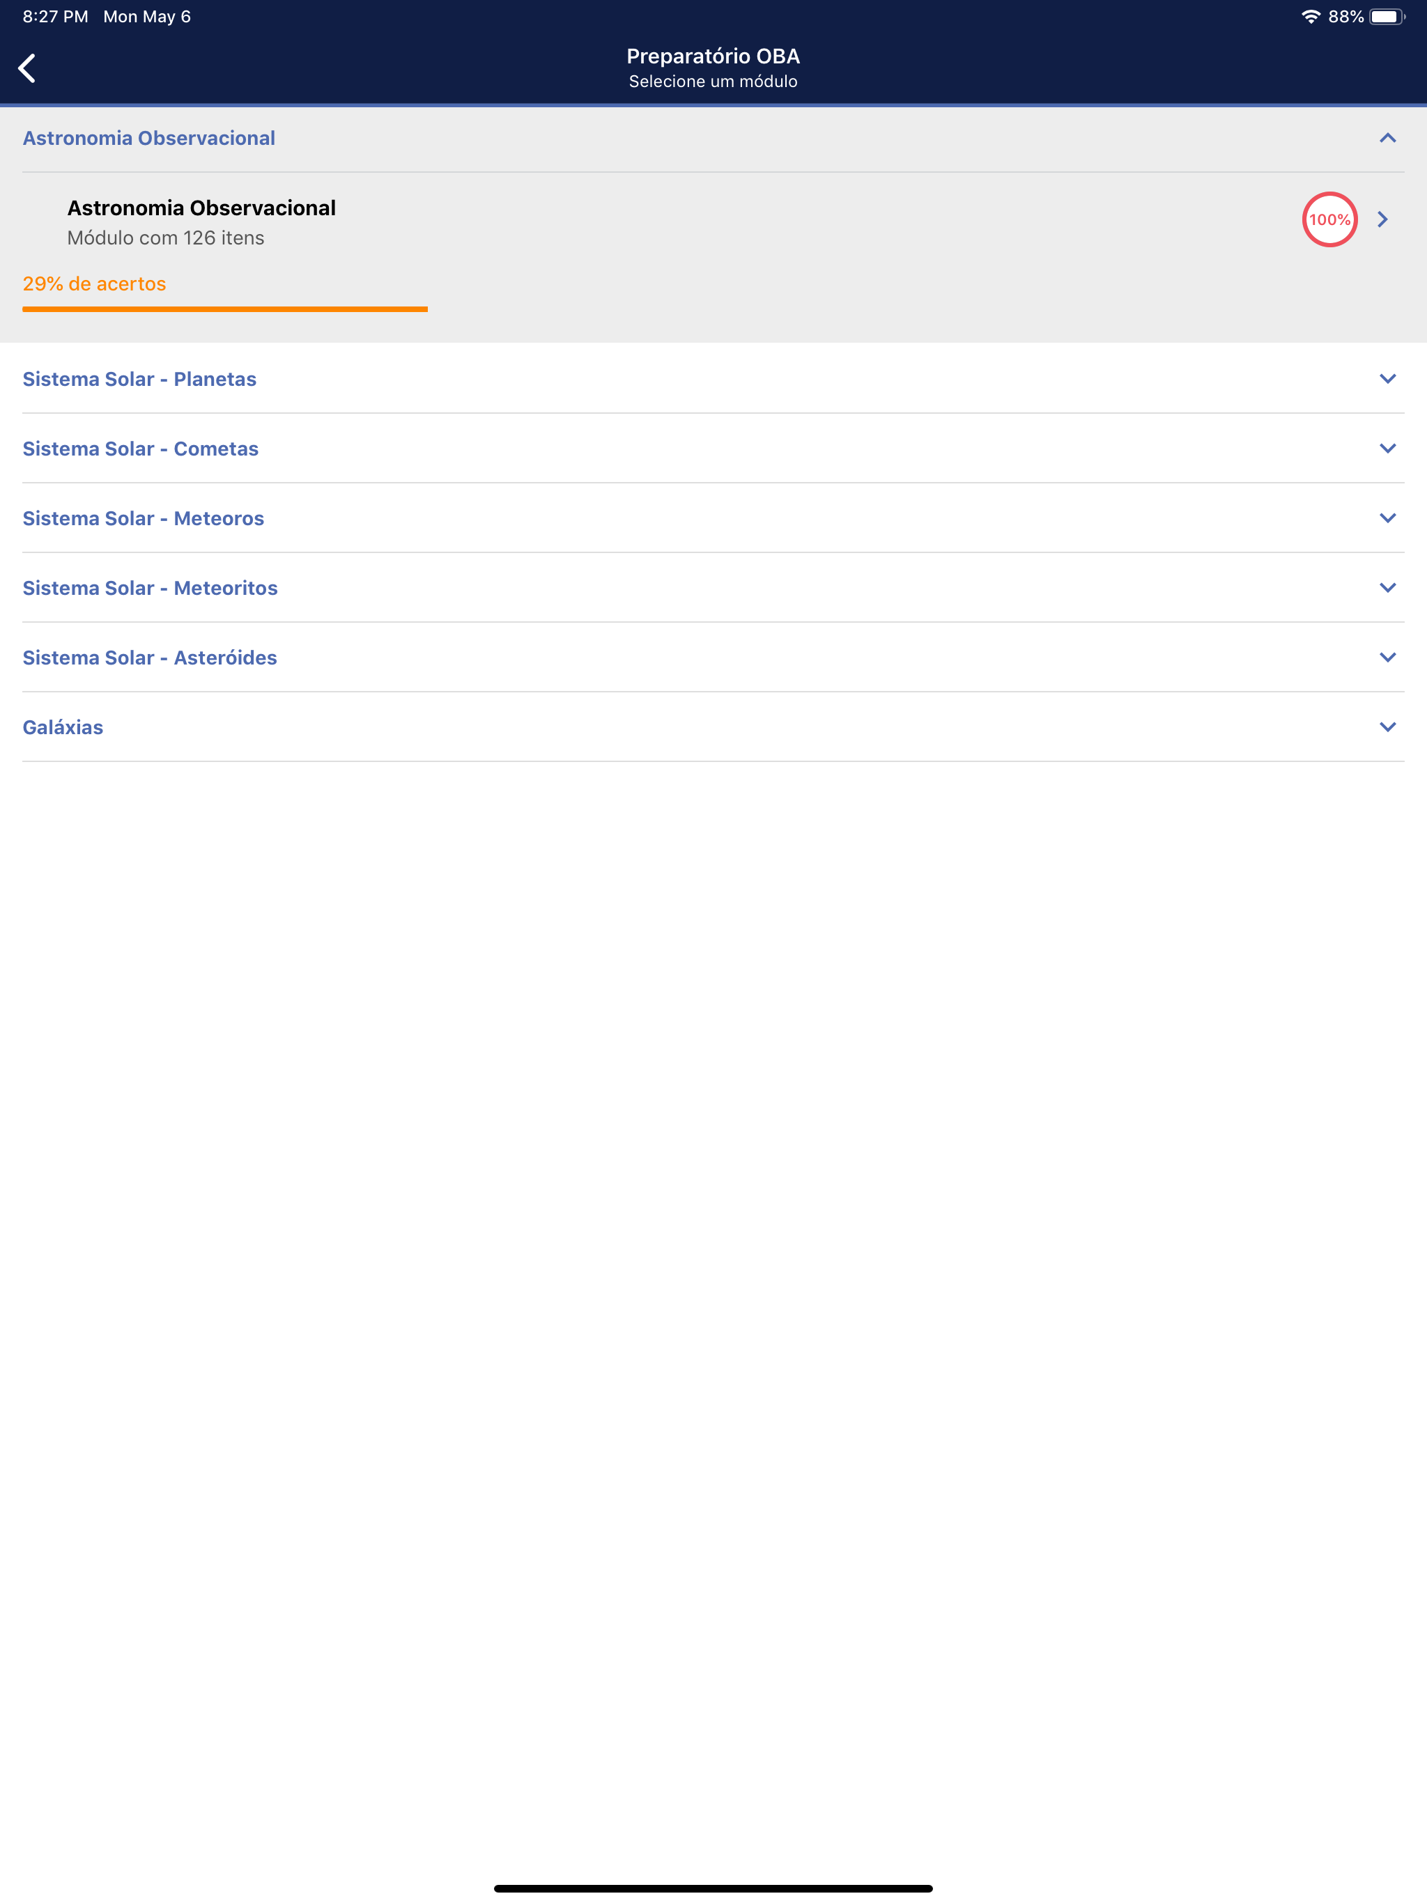The height and width of the screenshot is (1903, 1427).
Task: Expand Sistema Solar - Cometas chevron
Action: click(x=1387, y=448)
